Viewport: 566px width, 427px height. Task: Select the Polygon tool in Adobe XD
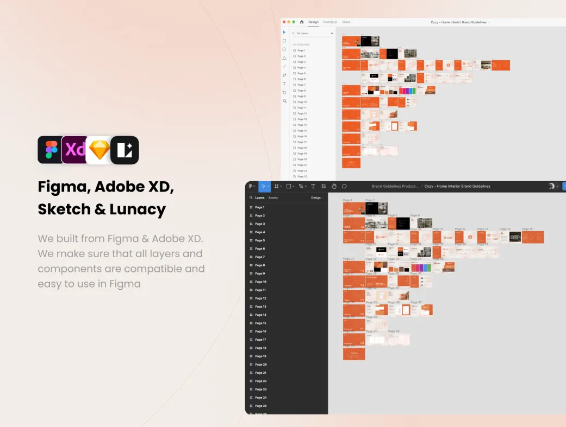click(x=284, y=58)
